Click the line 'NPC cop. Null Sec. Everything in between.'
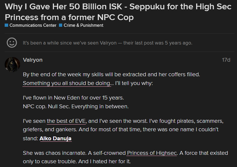 (x=76, y=106)
